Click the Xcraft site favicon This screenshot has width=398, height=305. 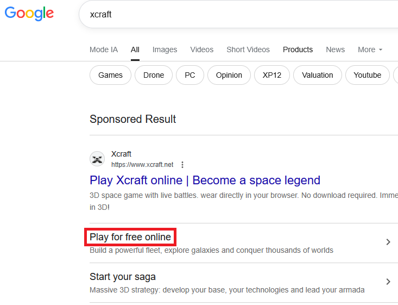click(x=97, y=159)
